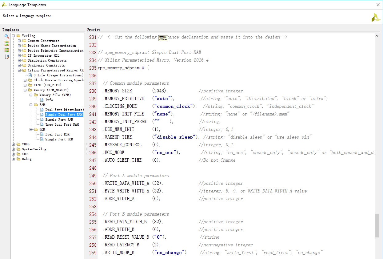Collapse the Verilog tree node
Image resolution: width=383 pixels, height=259 pixels.
pyautogui.click(x=14, y=36)
